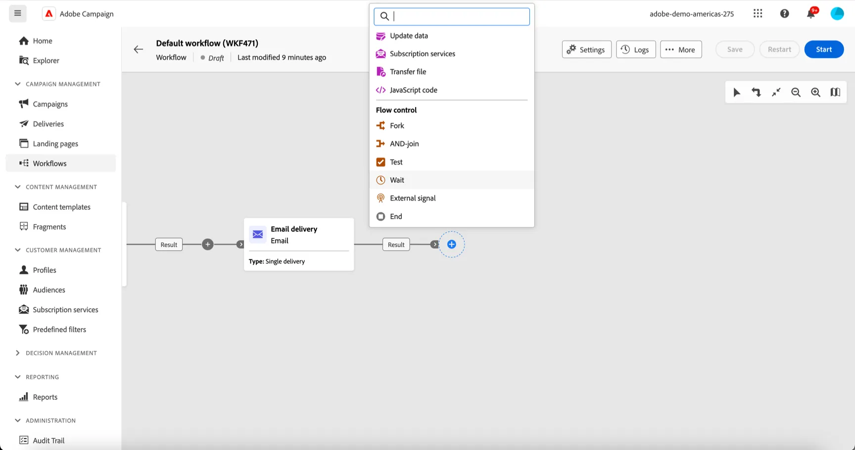The image size is (855, 450).
Task: Zoom out the workflow canvas
Action: [796, 92]
